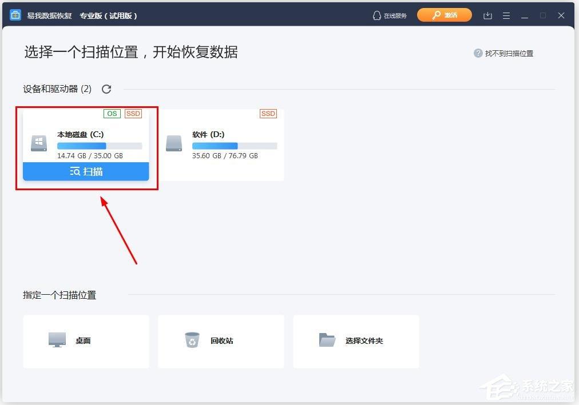Click the download/import icon in the title bar
Image resolution: width=579 pixels, height=405 pixels.
(487, 16)
